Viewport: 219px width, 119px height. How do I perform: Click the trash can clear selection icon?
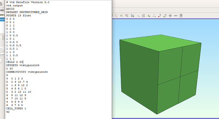click(181, 16)
